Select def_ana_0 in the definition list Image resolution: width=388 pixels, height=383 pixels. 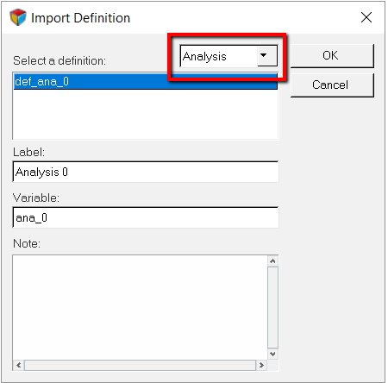pyautogui.click(x=146, y=82)
